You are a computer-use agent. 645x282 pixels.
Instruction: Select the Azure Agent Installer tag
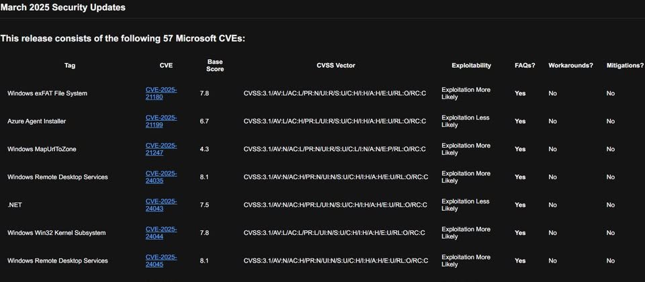pyautogui.click(x=36, y=122)
